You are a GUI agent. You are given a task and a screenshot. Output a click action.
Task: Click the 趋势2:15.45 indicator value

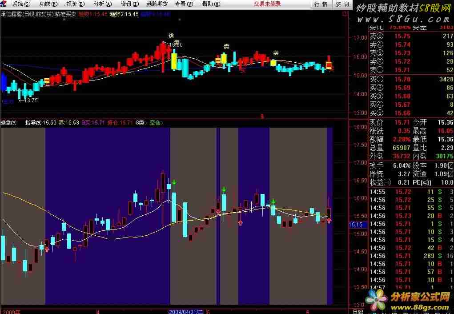tap(124, 14)
